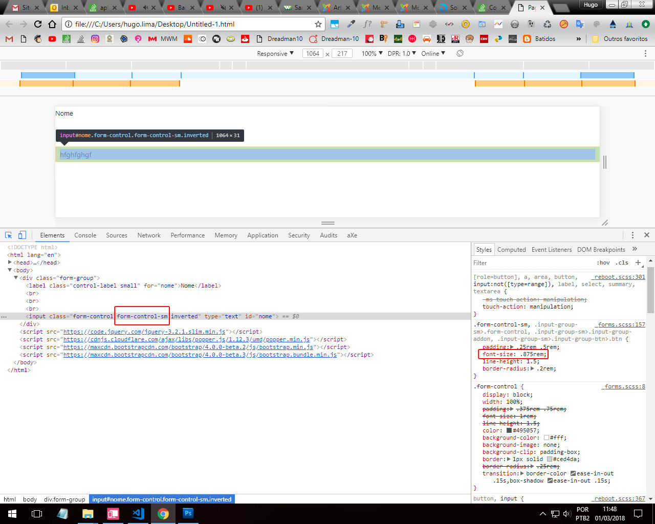655x524 pixels.
Task: Expand padding shorthand in .form-control-sm rule
Action: pos(512,347)
